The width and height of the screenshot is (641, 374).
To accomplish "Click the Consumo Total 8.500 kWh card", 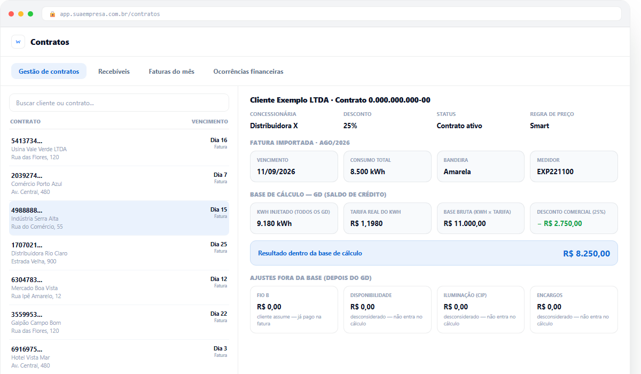I will [x=387, y=166].
